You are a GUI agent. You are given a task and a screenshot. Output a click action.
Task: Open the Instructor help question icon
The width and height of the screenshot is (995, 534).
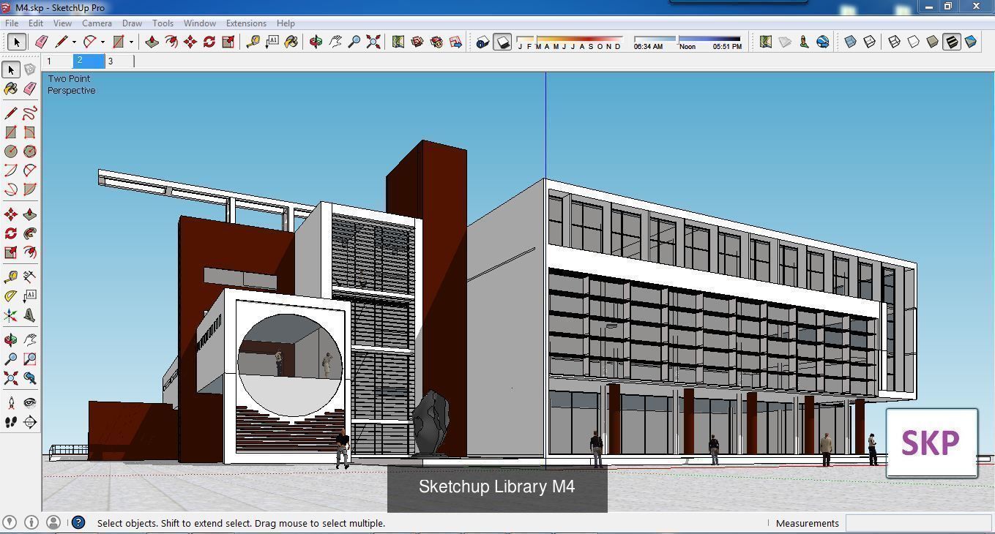(78, 522)
